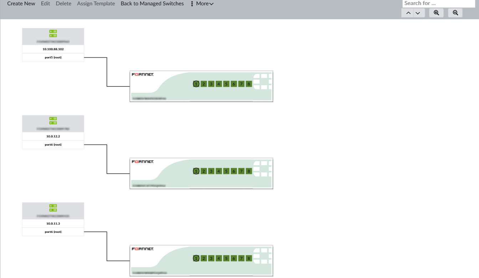
Task: Click the IP address 10.0.11.3
Action: (53, 224)
